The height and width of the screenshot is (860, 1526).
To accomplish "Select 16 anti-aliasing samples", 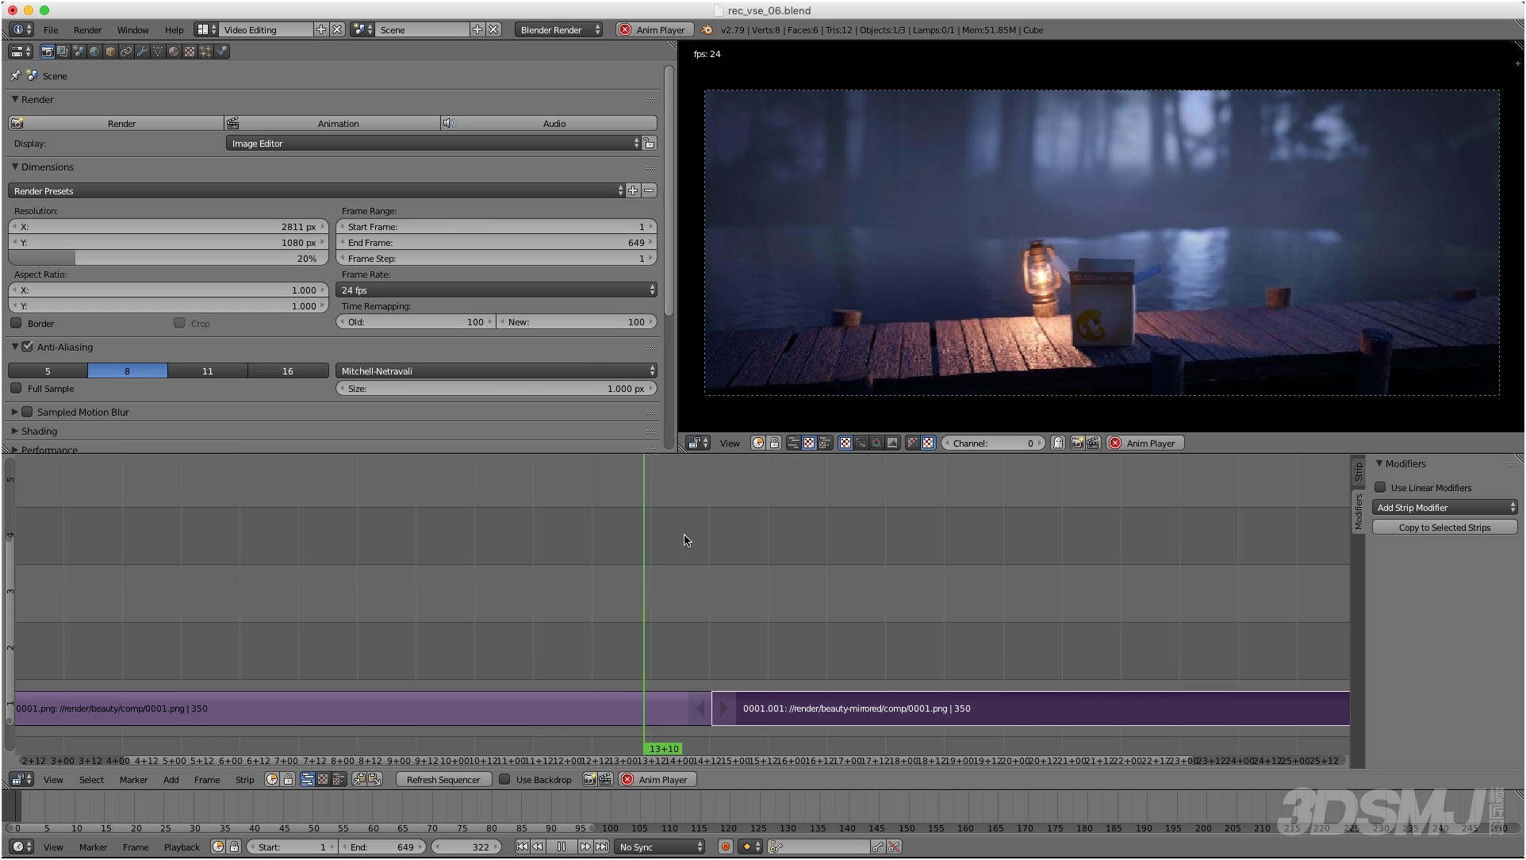I will click(x=288, y=370).
